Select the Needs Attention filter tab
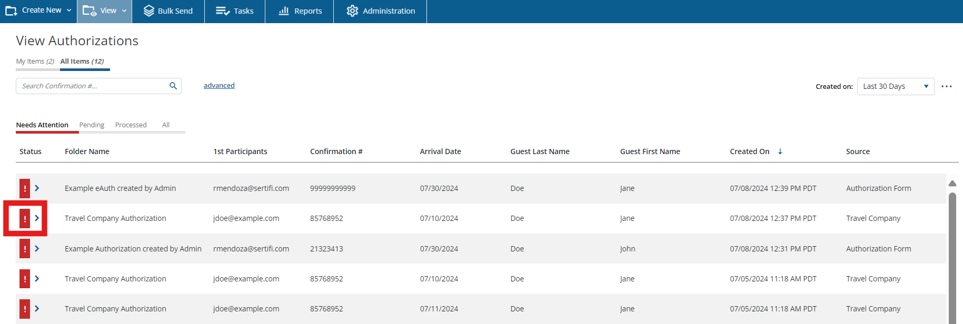The image size is (963, 324). click(x=42, y=125)
